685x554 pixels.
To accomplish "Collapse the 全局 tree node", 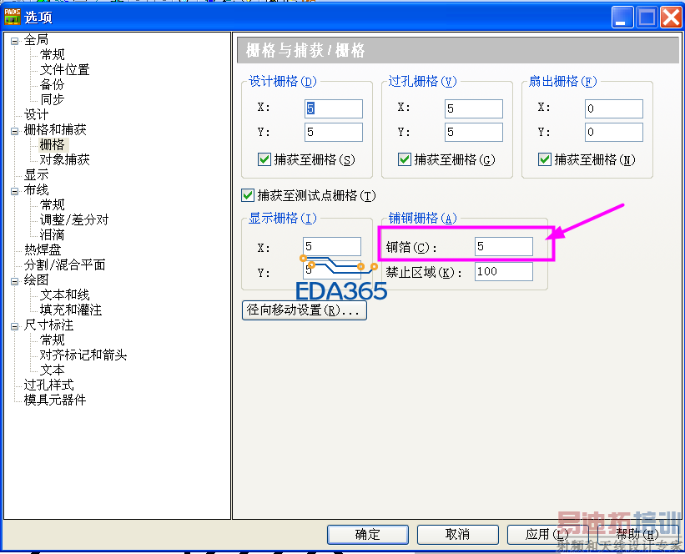I will (x=14, y=41).
